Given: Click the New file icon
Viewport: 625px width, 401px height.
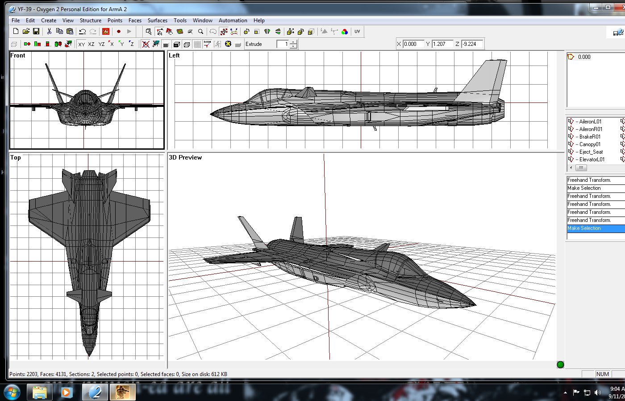Looking at the screenshot, I should 16,32.
